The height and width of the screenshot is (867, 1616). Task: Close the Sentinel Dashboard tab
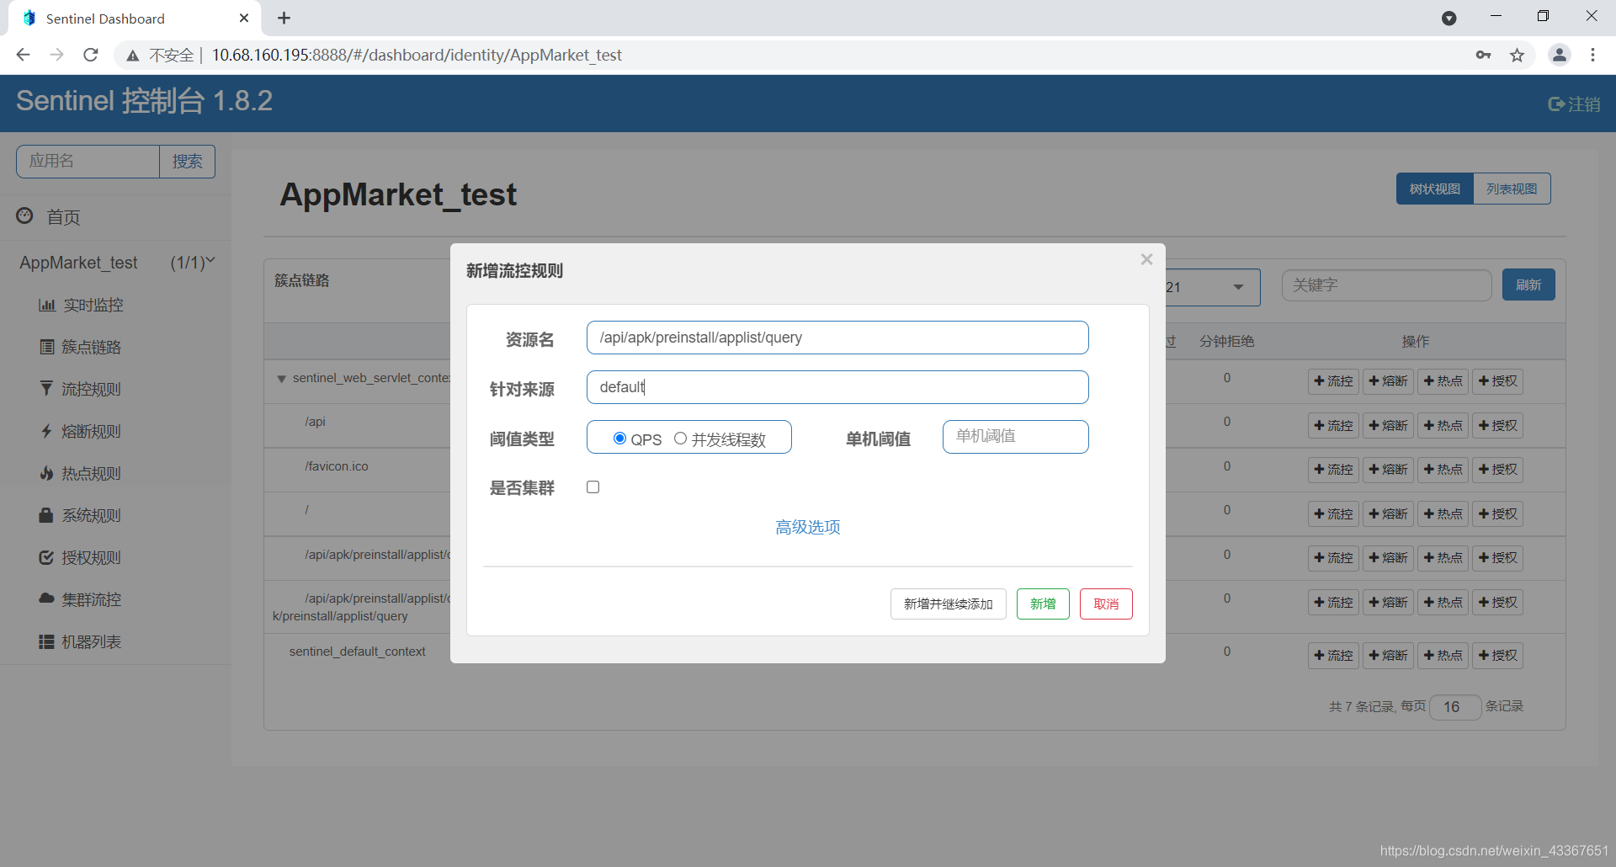[244, 18]
